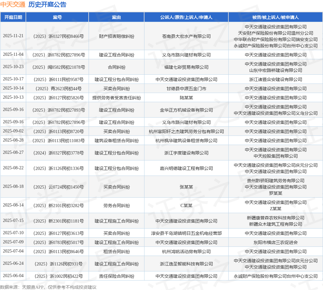
Task: Click defendant Z某某
Action: pyautogui.click(x=275, y=209)
